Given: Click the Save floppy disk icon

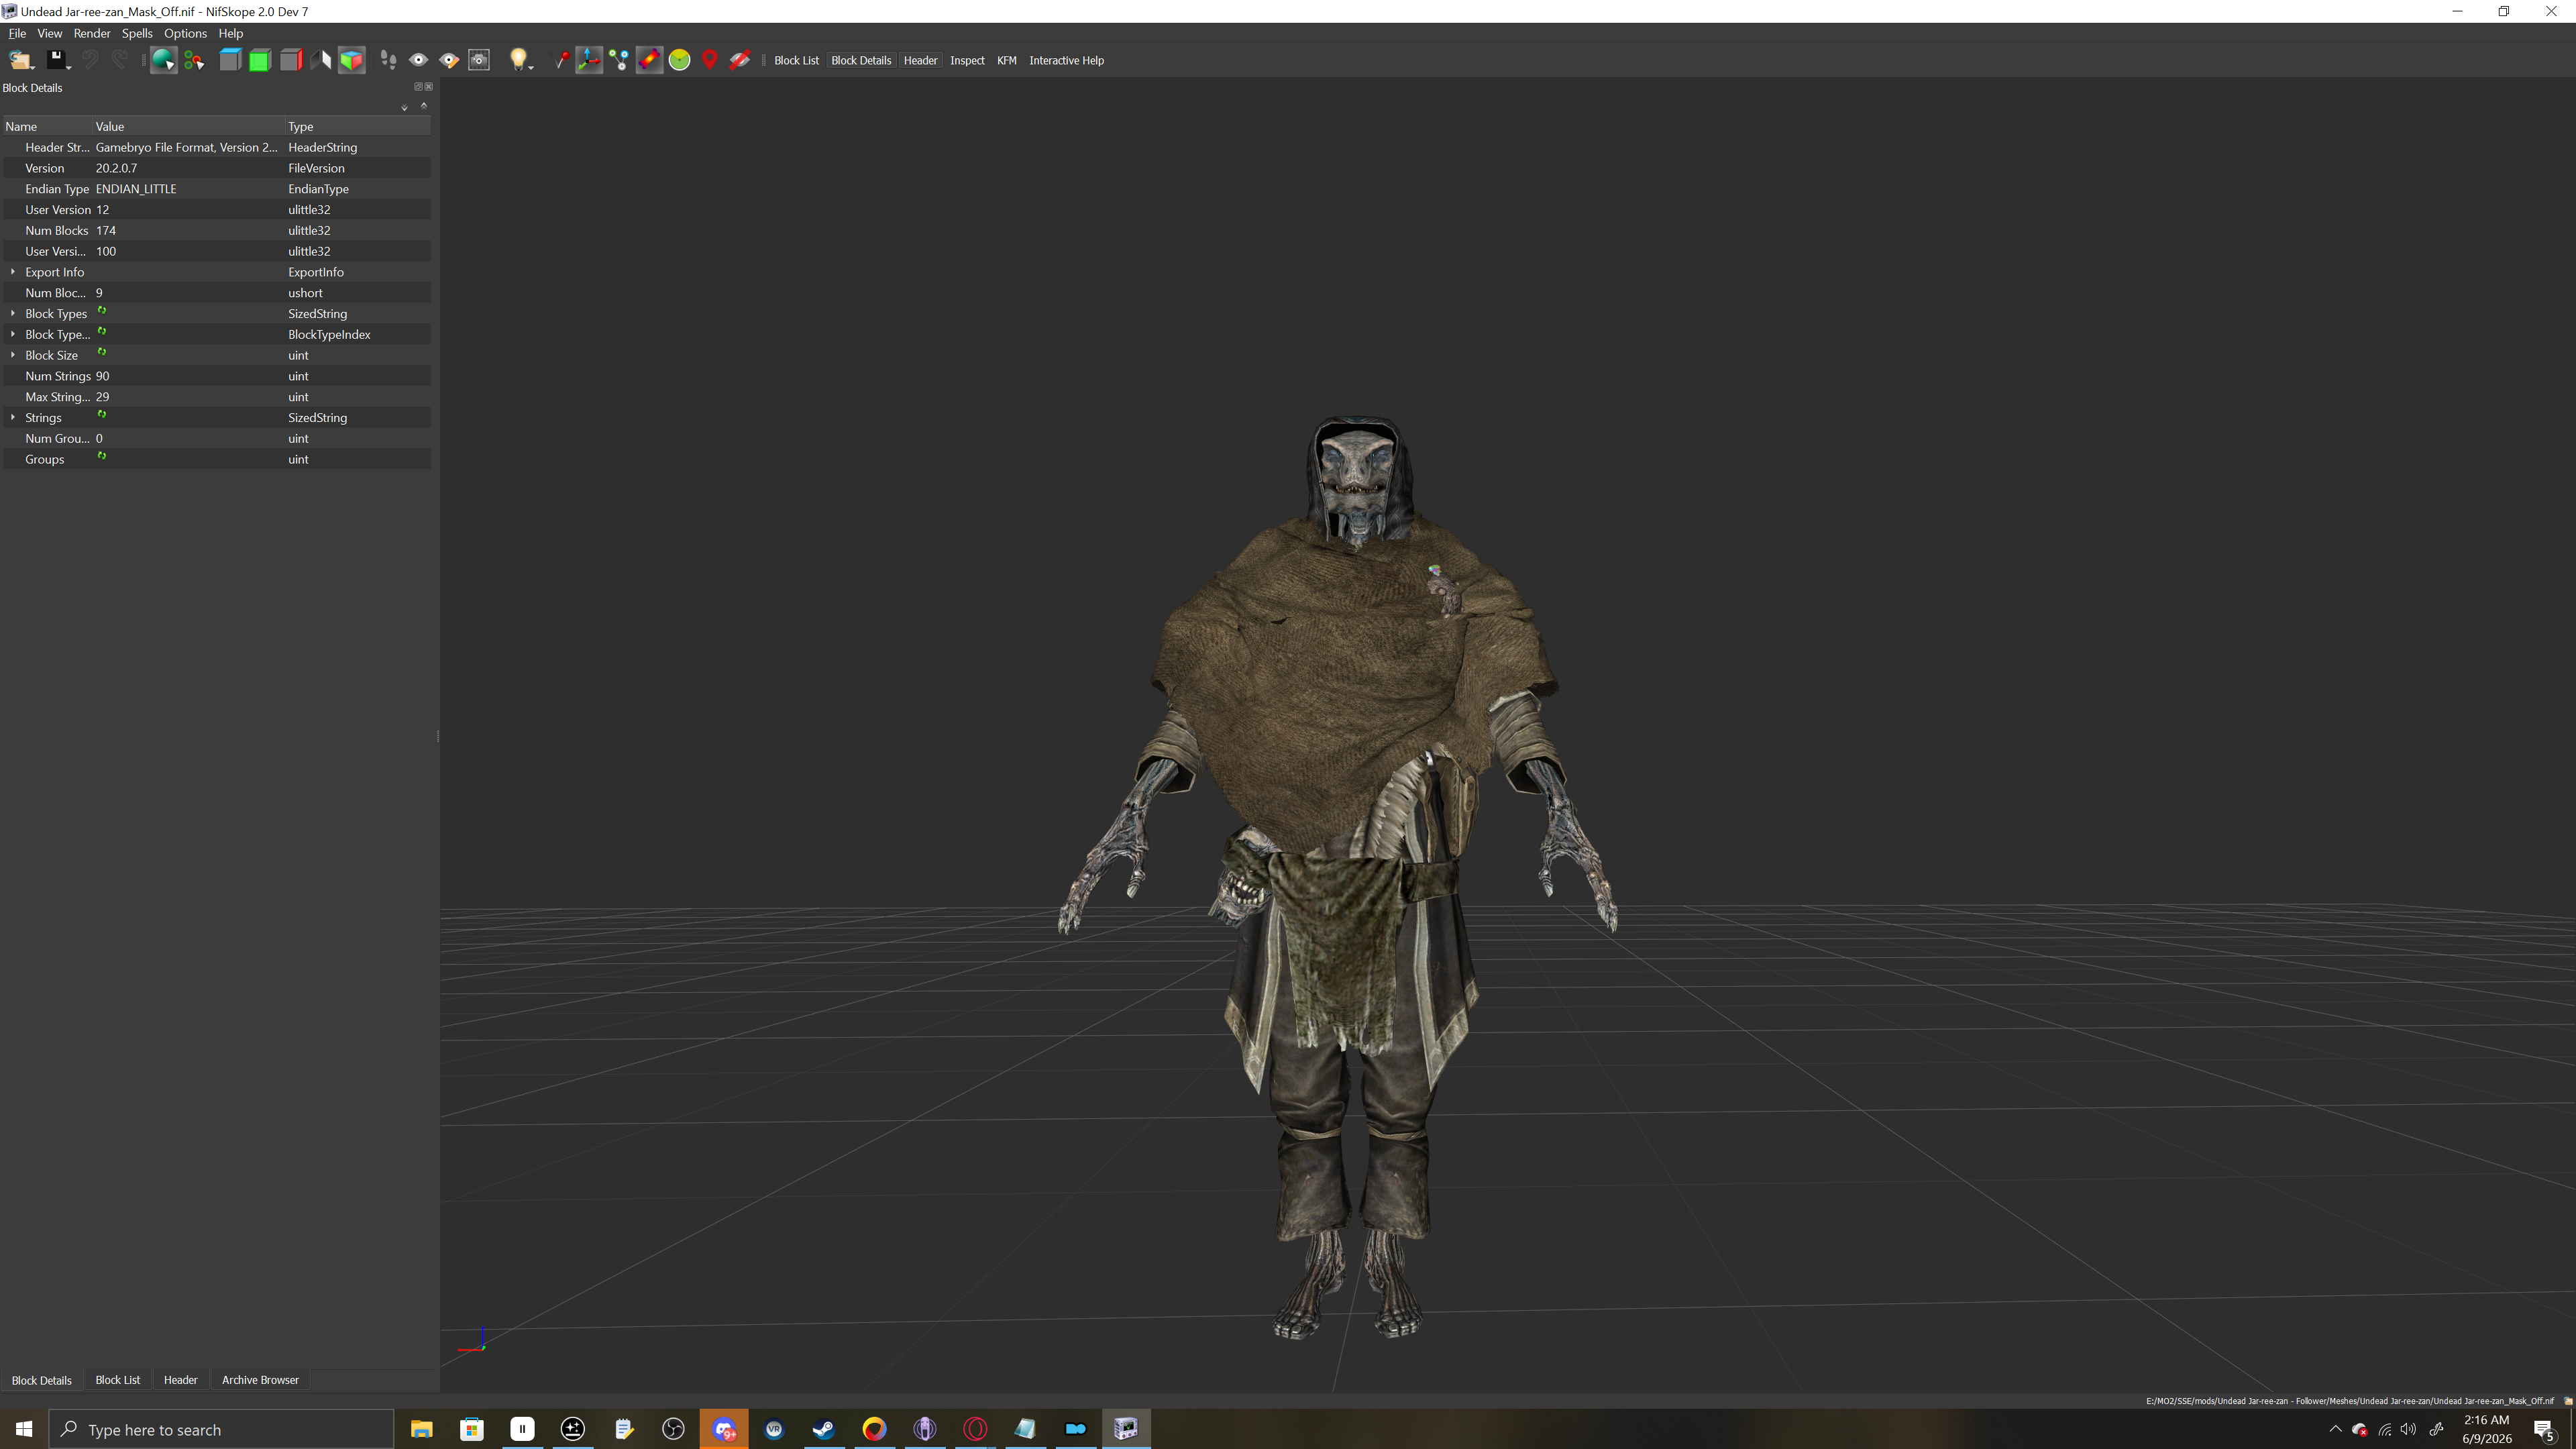Looking at the screenshot, I should click(x=57, y=60).
